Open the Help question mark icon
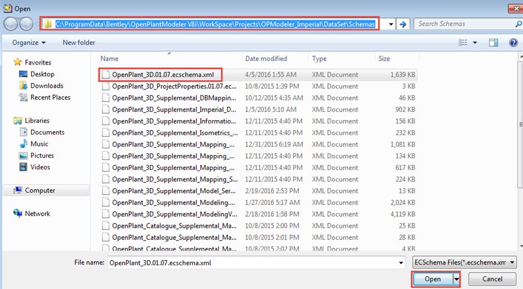 514,42
